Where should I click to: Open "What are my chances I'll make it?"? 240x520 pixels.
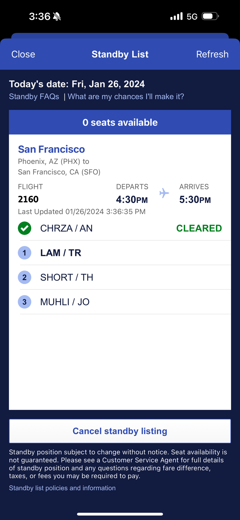point(126,96)
